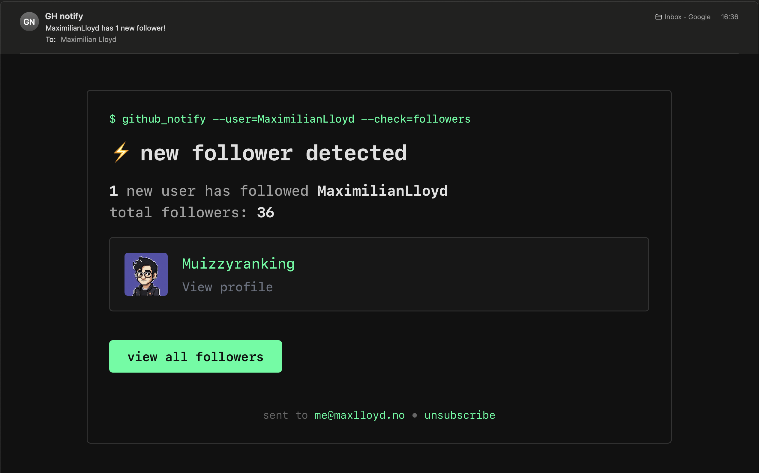The image size is (759, 473).
Task: Click the bold MaximilianLloyd username
Action: coord(382,191)
